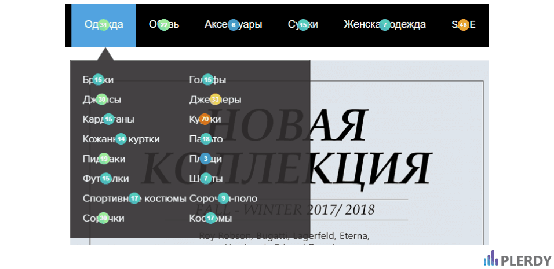Select Пальто in the dropdown
The height and width of the screenshot is (269, 554).
point(206,139)
